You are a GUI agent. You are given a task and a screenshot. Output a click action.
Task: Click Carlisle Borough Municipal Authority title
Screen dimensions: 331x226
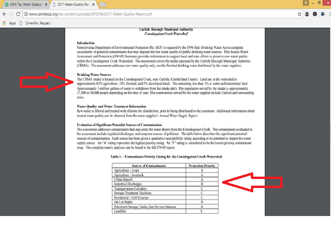tap(166, 29)
